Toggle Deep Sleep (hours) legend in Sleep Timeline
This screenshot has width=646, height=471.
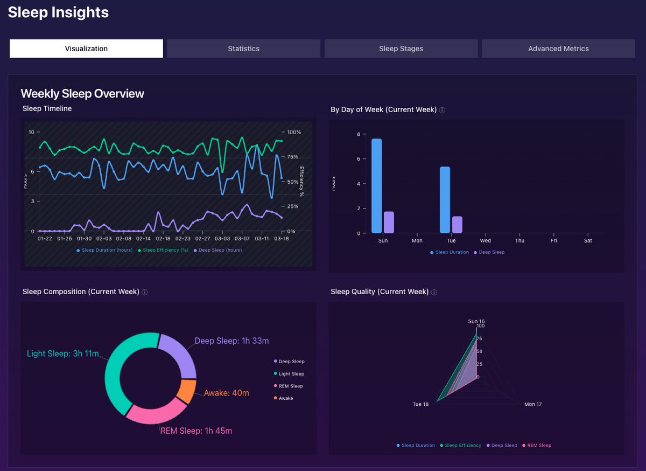(217, 250)
